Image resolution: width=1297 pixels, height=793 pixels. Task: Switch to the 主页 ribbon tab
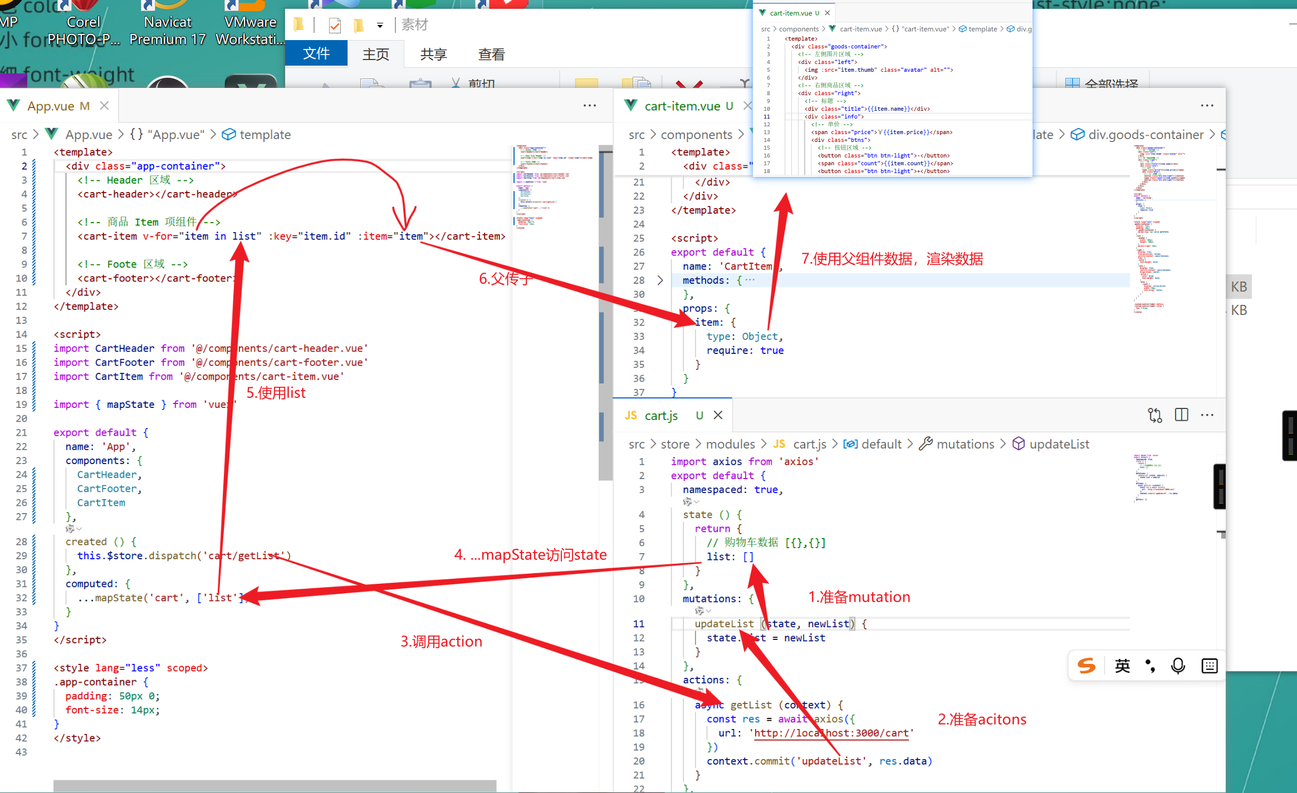click(376, 54)
